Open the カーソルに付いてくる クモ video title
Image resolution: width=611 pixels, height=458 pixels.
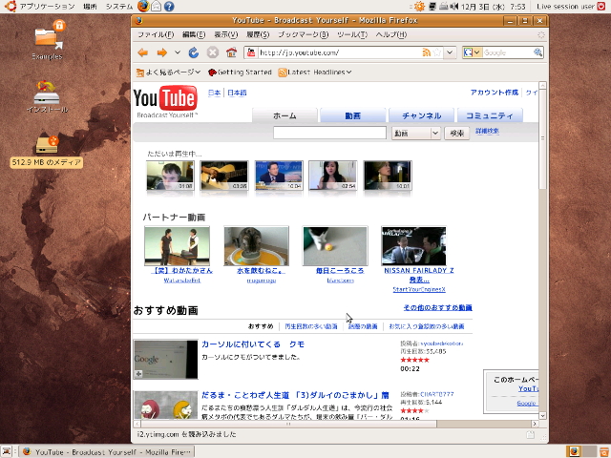click(x=253, y=344)
